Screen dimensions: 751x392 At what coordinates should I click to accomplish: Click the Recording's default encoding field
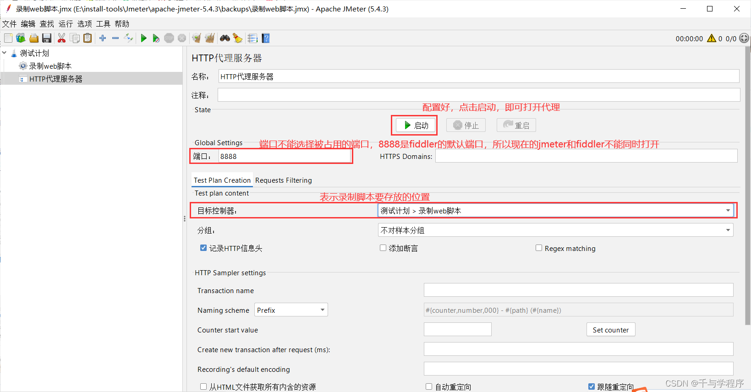pos(579,369)
